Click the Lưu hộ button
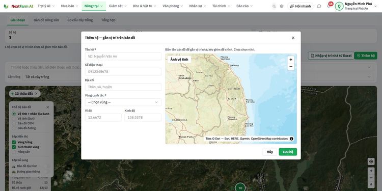 (x=288, y=152)
